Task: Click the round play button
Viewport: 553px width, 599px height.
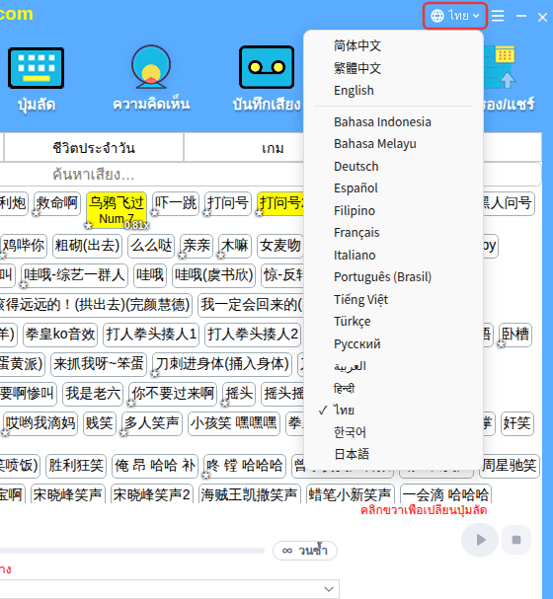Action: pyautogui.click(x=480, y=540)
